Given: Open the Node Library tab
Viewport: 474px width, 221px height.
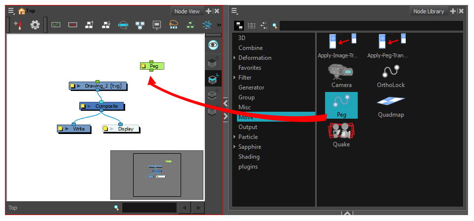Looking at the screenshot, I should click(428, 11).
